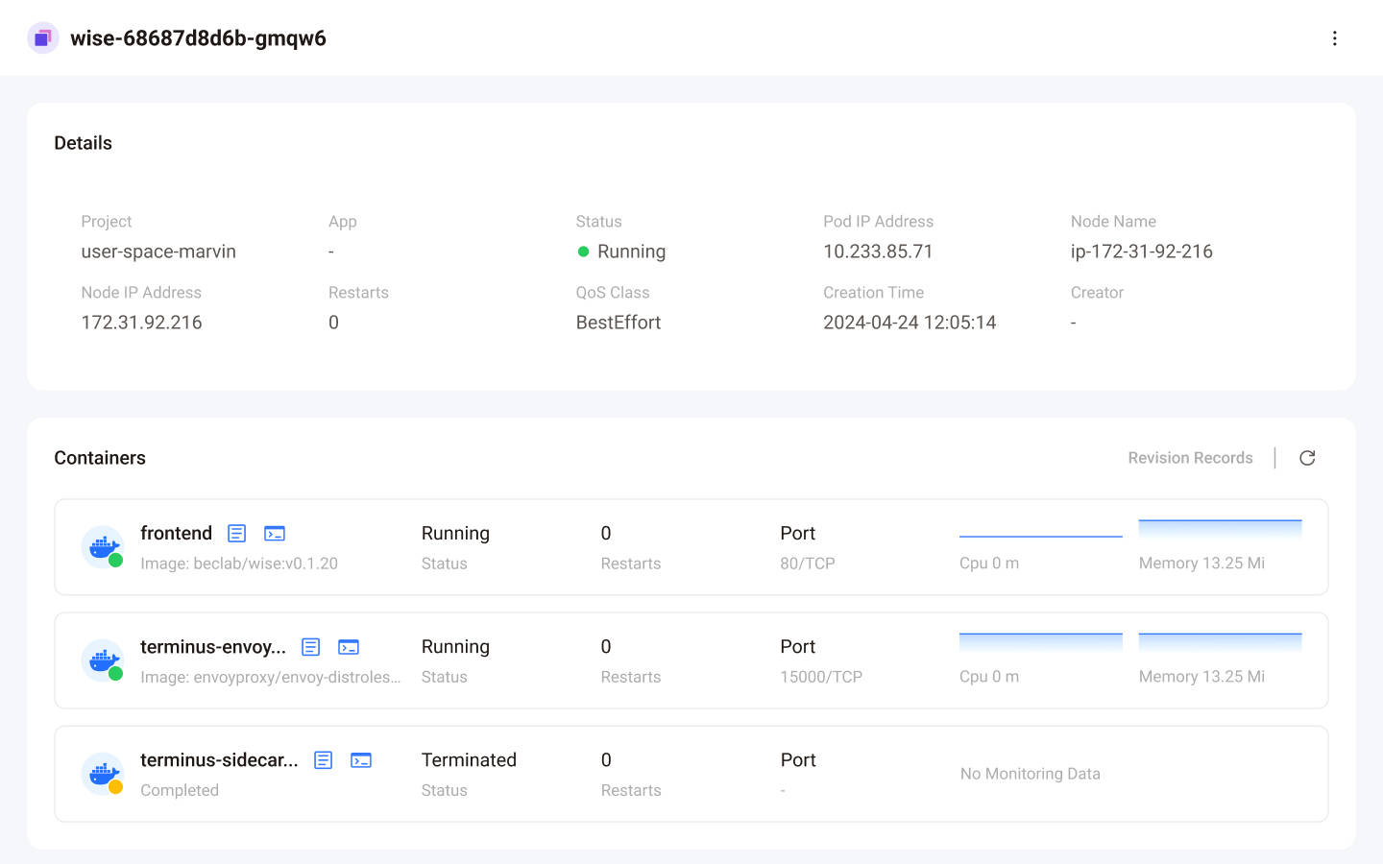Open the three-dot more options menu
This screenshot has width=1383, height=864.
pos(1334,38)
